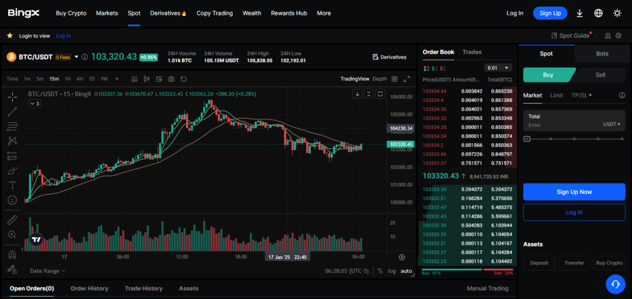Switch to the Trades tab

(472, 52)
